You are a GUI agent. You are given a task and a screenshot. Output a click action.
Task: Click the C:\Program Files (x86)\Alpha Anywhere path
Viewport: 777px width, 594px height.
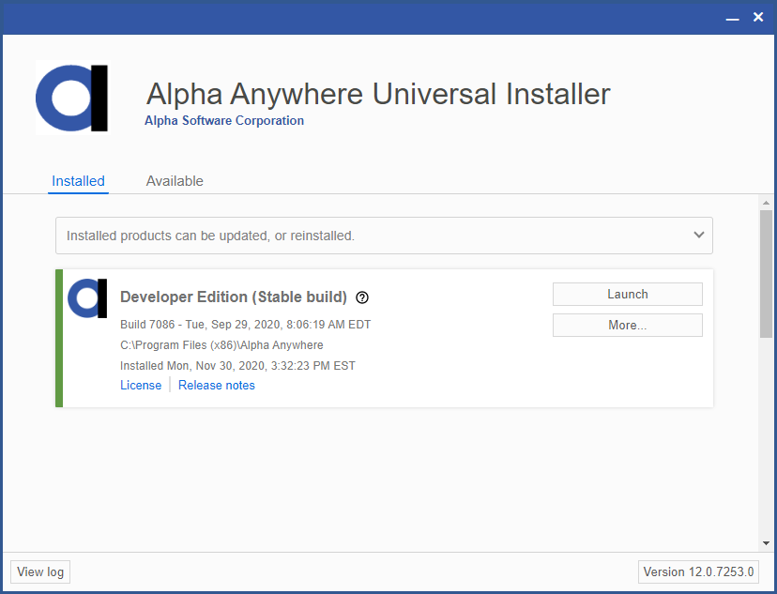click(221, 344)
